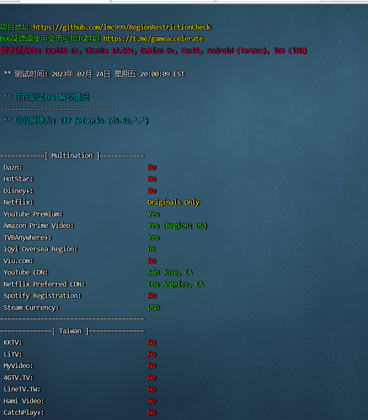Click the test time line showing 20:00:09 EST
Image resolution: width=368 pixels, height=420 pixels.
click(94, 74)
